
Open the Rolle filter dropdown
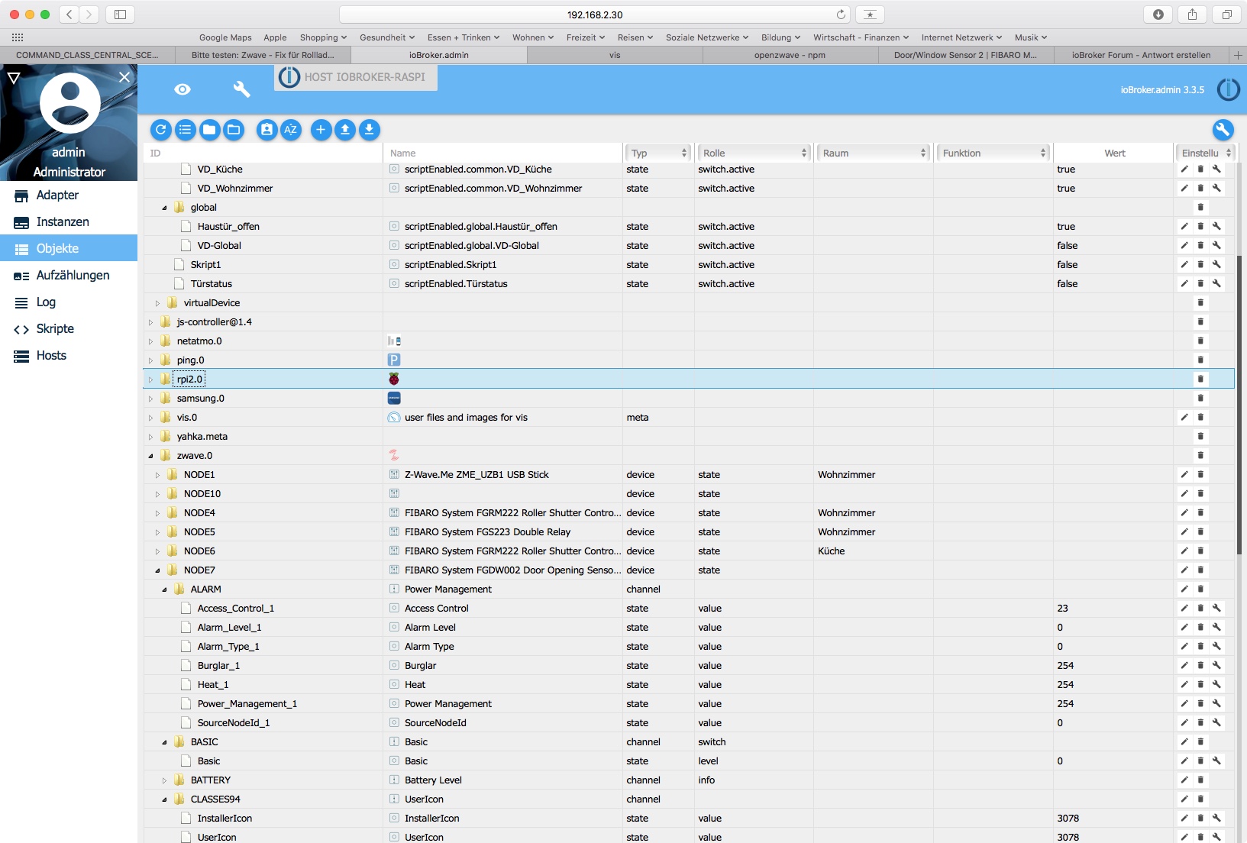pyautogui.click(x=754, y=153)
